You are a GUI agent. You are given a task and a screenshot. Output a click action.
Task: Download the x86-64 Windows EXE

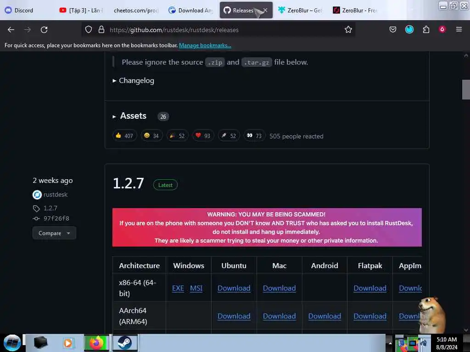coord(178,288)
